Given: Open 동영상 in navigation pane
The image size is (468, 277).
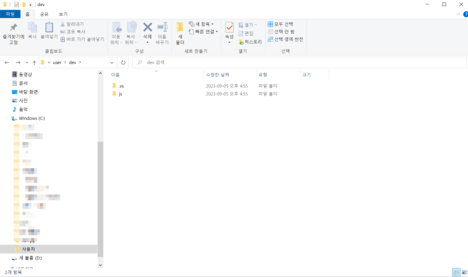Looking at the screenshot, I should point(22,74).
